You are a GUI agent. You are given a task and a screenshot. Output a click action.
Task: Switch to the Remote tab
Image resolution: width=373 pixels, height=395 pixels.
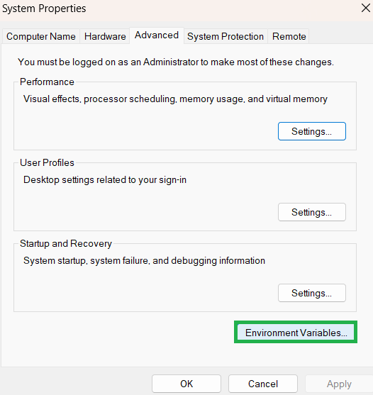(289, 37)
